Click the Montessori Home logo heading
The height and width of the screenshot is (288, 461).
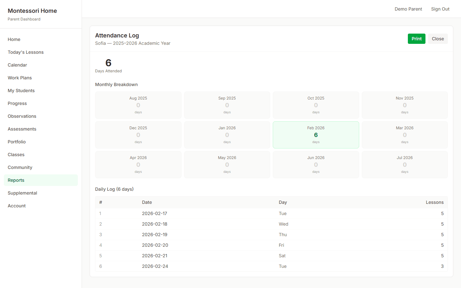pyautogui.click(x=32, y=11)
